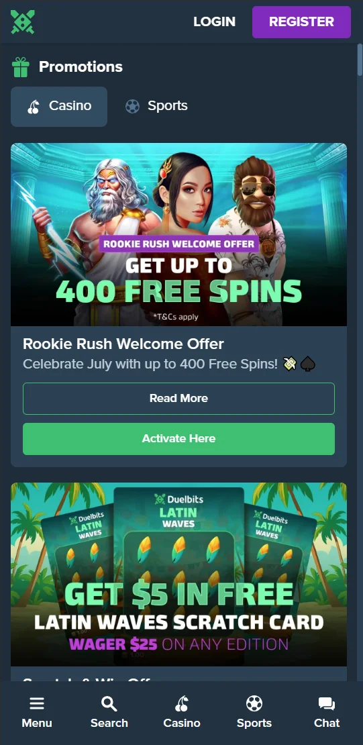Click the Promotions heading text

pos(81,67)
